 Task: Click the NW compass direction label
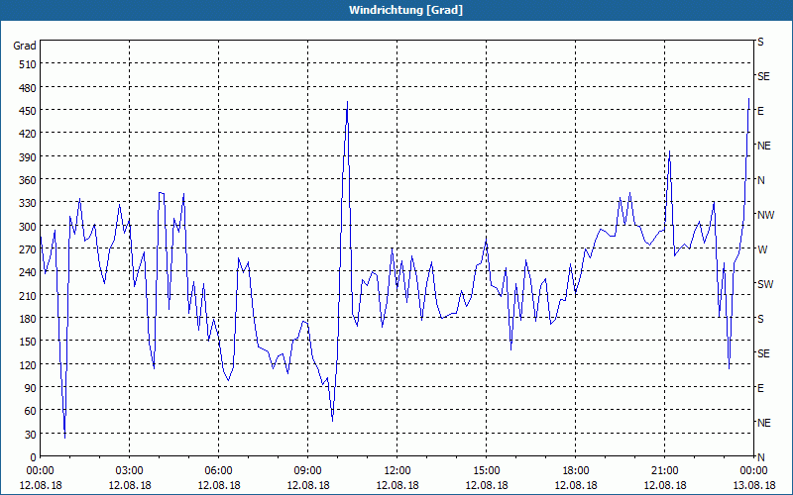click(765, 215)
